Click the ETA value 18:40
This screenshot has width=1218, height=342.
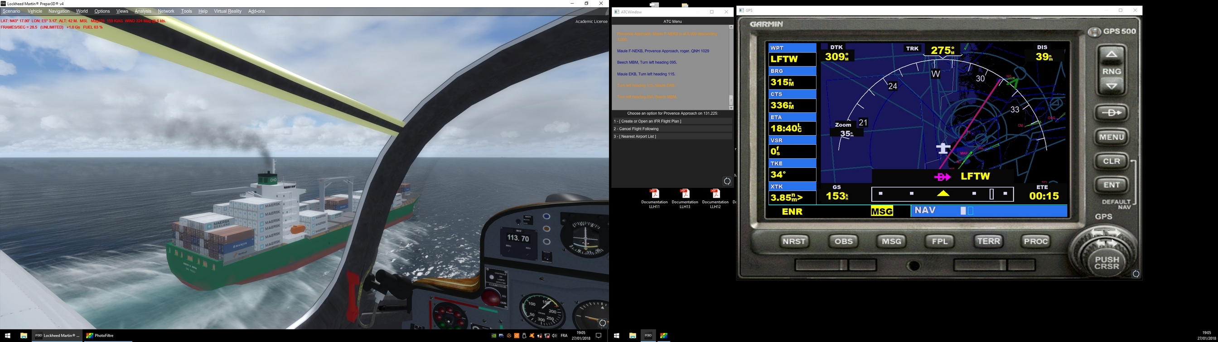[792, 128]
